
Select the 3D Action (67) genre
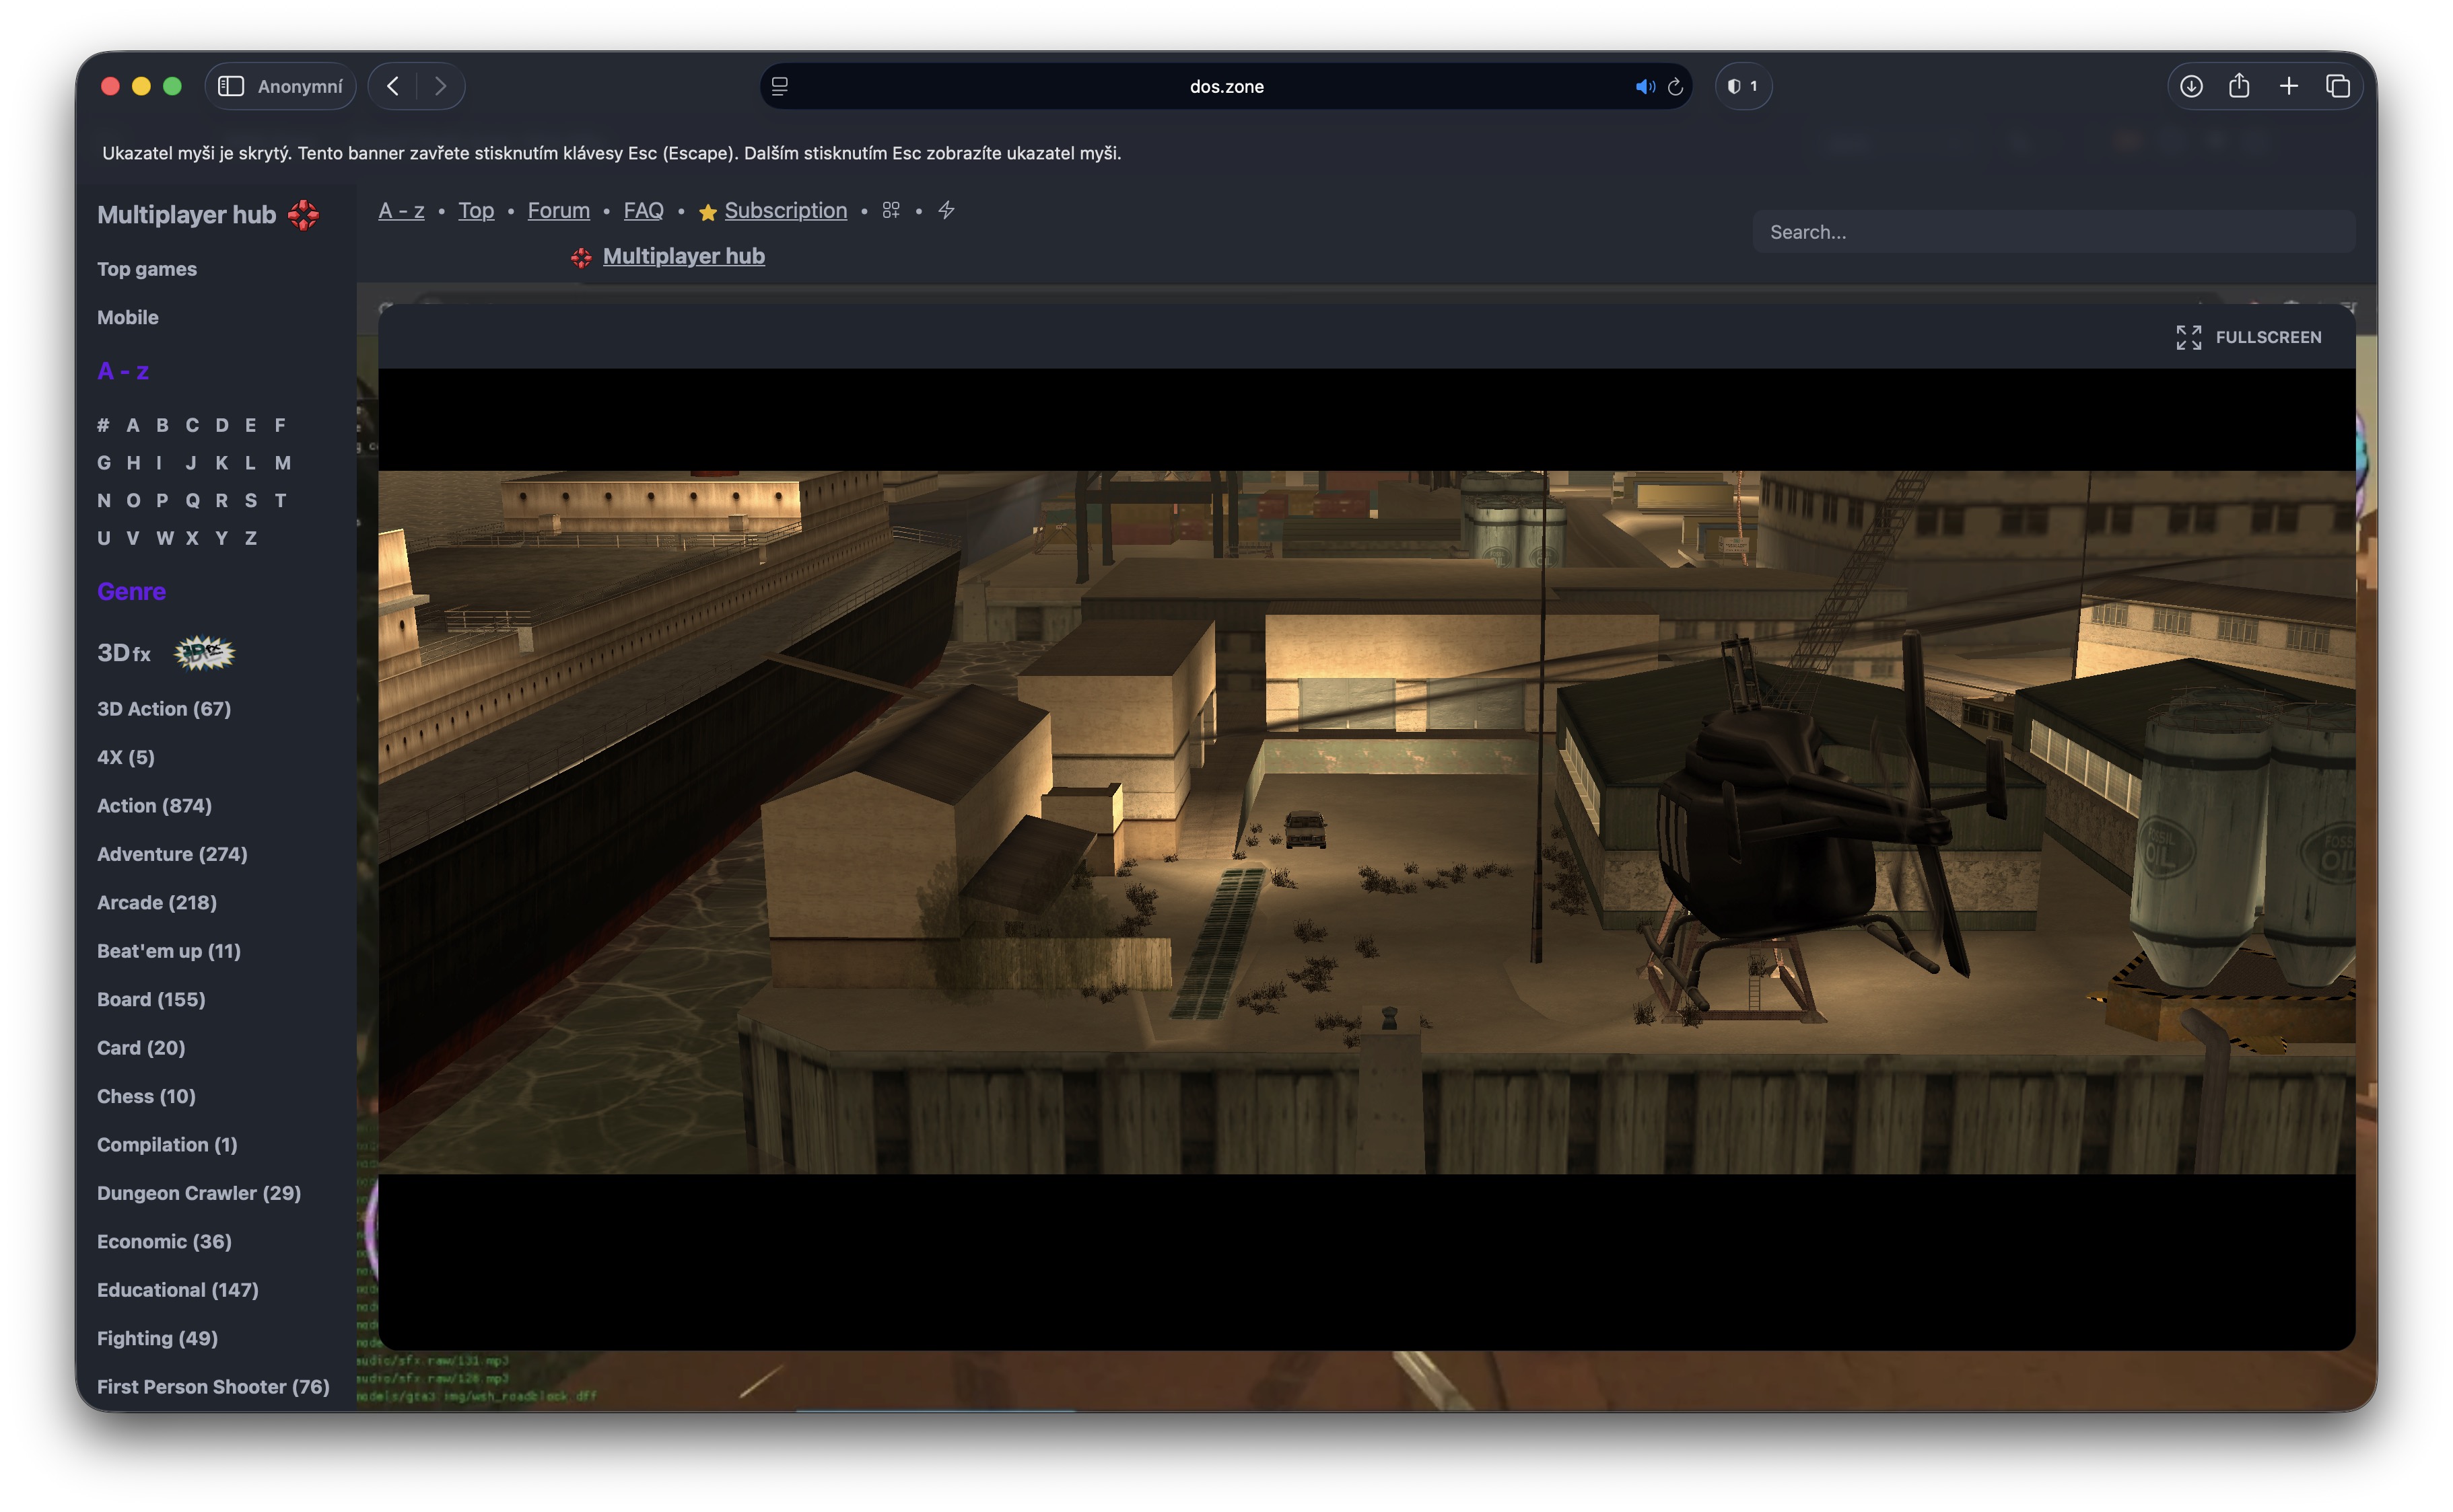pyautogui.click(x=163, y=708)
